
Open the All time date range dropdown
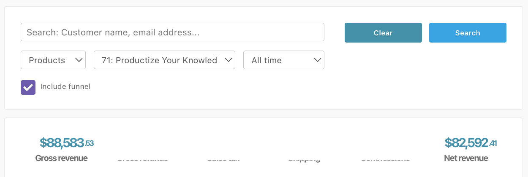click(284, 60)
